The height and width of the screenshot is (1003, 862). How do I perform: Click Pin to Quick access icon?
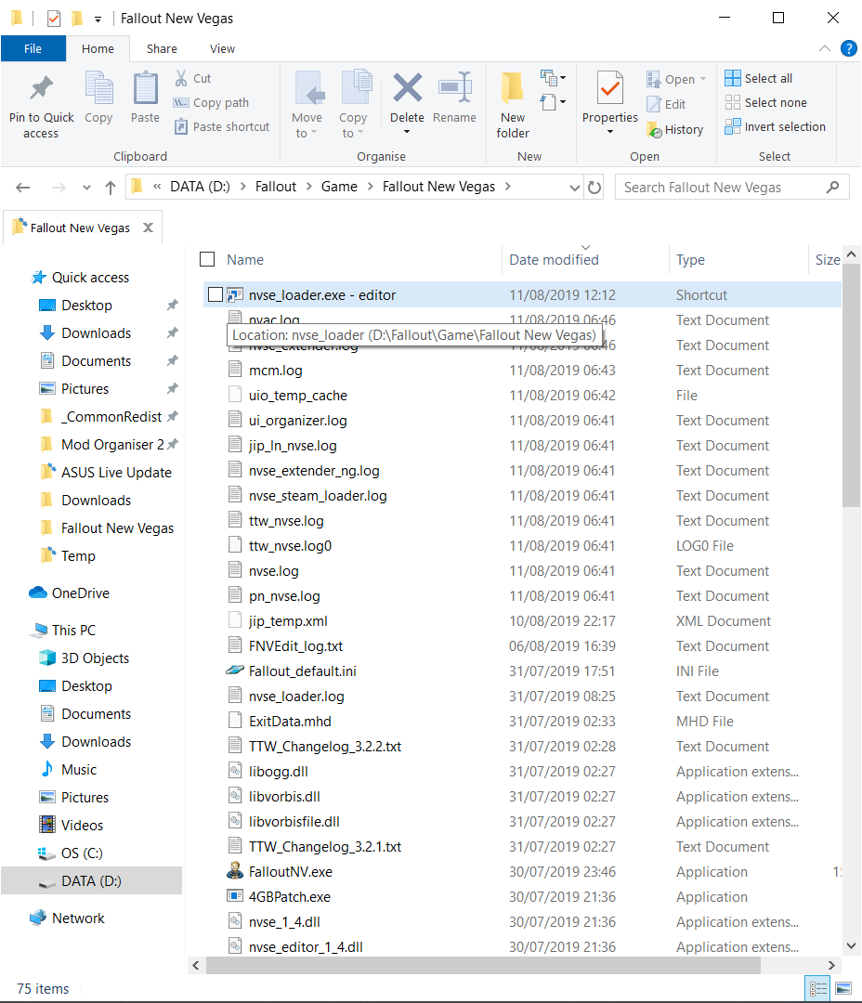42,88
